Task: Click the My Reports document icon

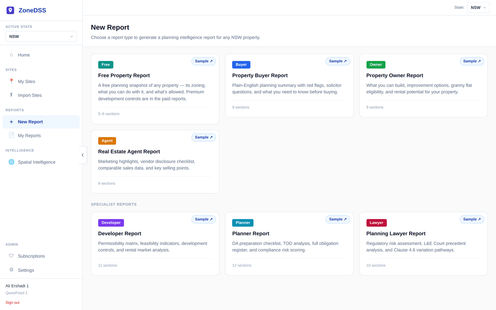Action: tap(11, 135)
